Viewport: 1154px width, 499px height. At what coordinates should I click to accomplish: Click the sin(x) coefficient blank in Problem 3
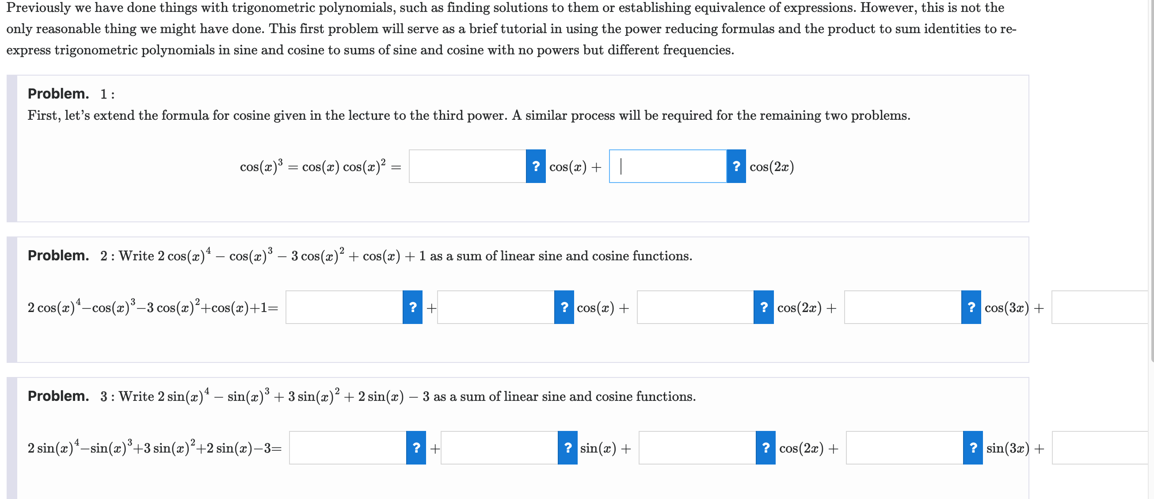pos(499,448)
